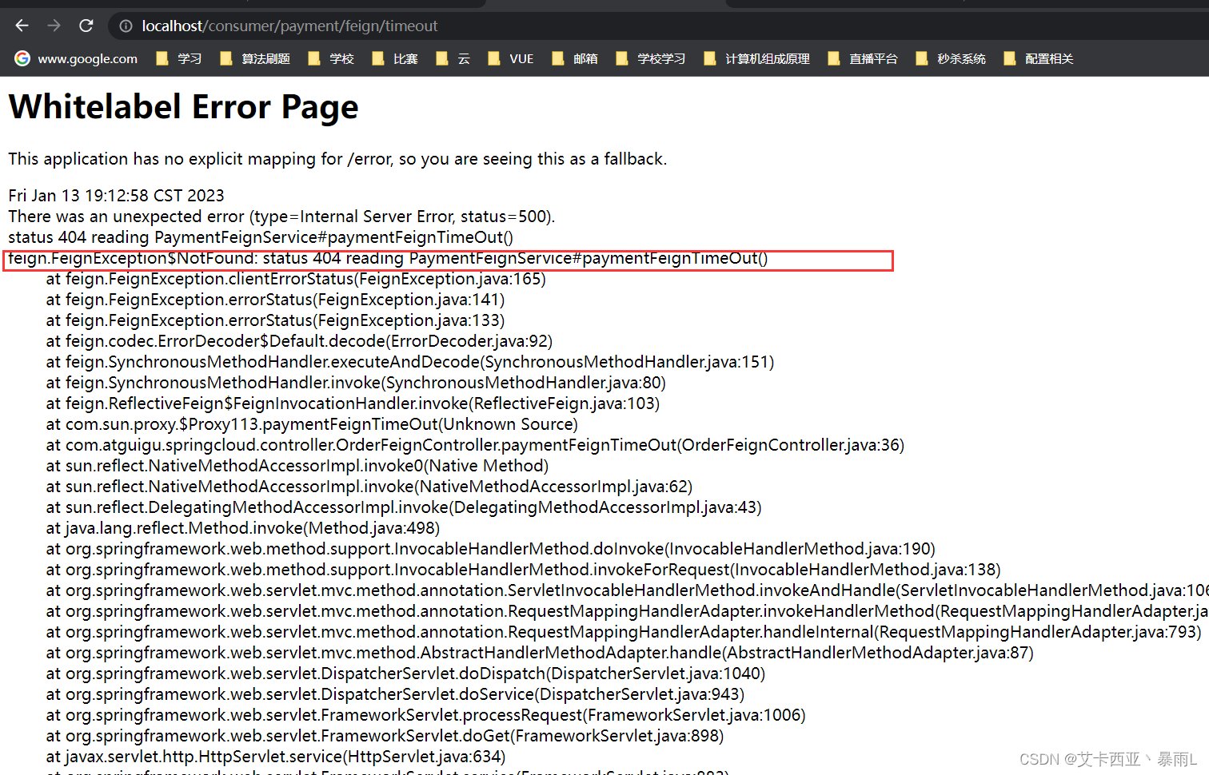Open the 算法刷题 bookmark folder
The height and width of the screenshot is (775, 1209).
(x=255, y=58)
